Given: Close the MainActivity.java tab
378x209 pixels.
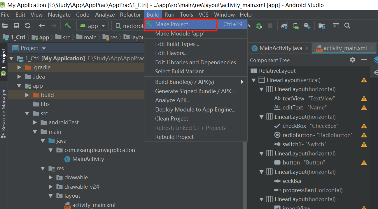Looking at the screenshot, I should click(307, 48).
